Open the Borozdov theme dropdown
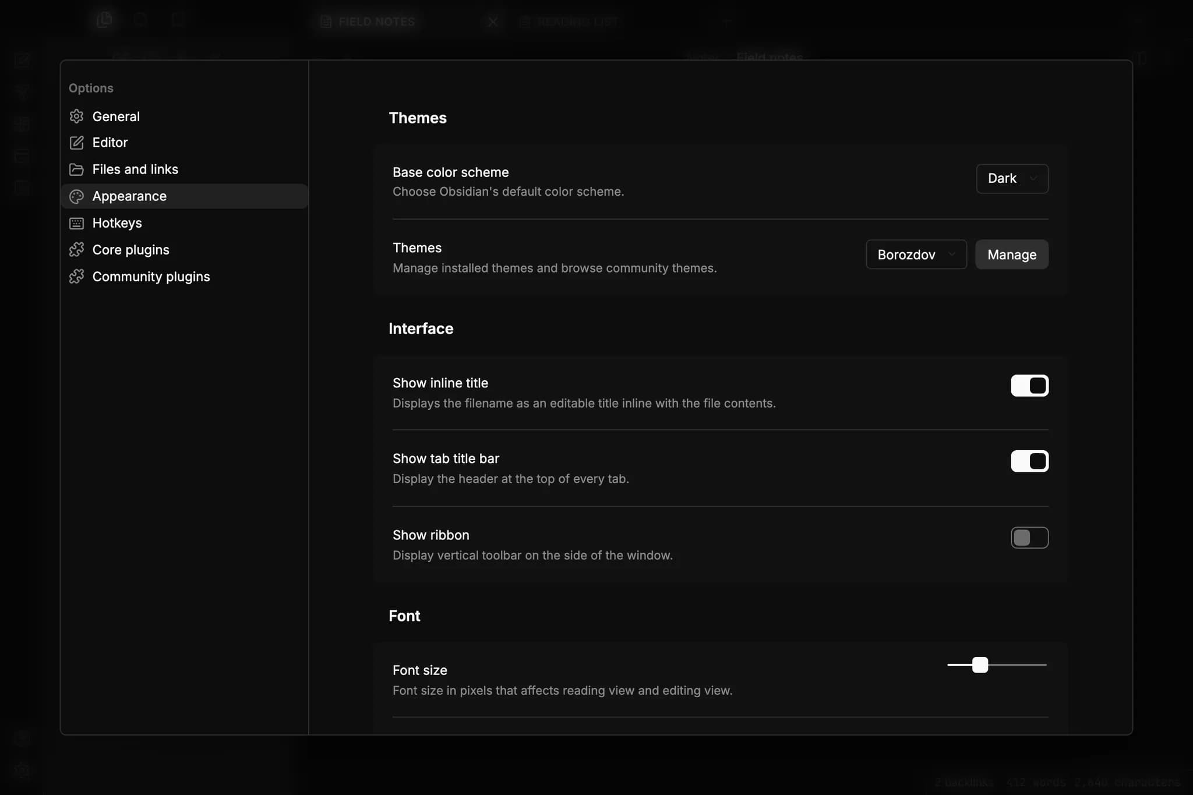Screen dimensions: 1193x795 [916, 255]
